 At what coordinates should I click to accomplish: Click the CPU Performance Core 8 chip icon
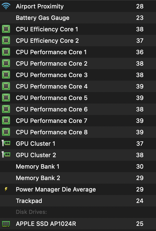point(6,132)
